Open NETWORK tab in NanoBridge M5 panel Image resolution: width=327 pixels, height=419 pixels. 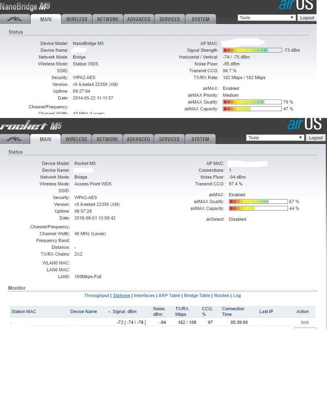coord(108,19)
